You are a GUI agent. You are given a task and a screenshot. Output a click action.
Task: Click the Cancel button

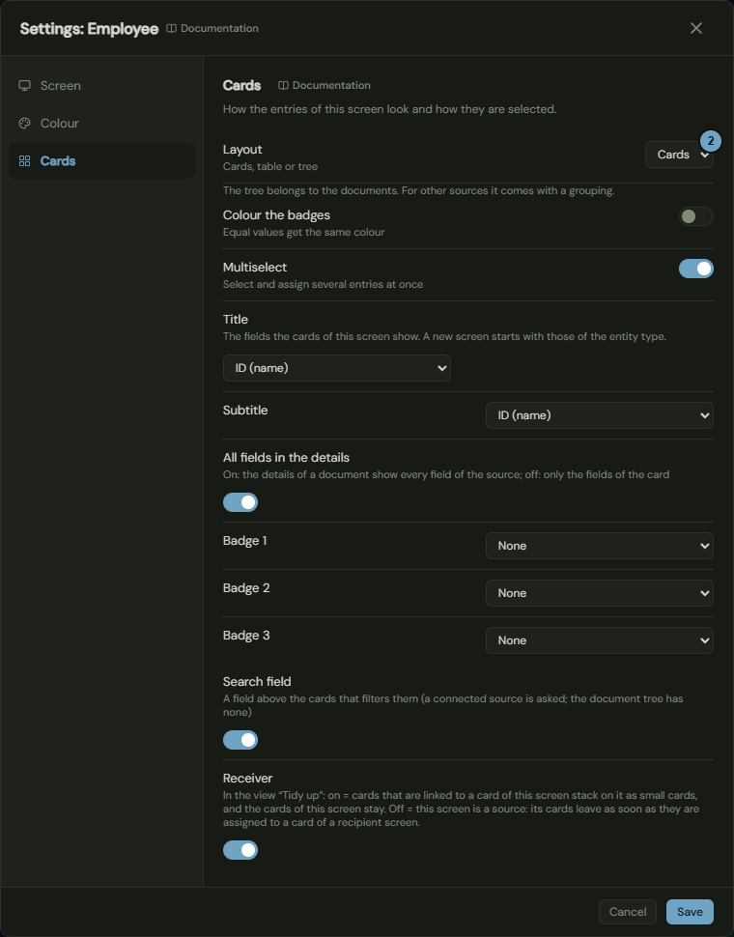point(627,912)
